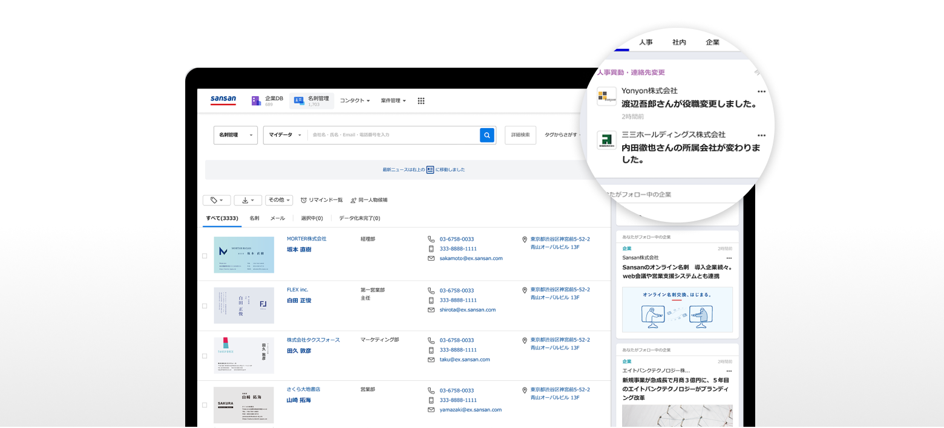This screenshot has width=944, height=428.
Task: Click the news icon in the banner
Action: [430, 170]
